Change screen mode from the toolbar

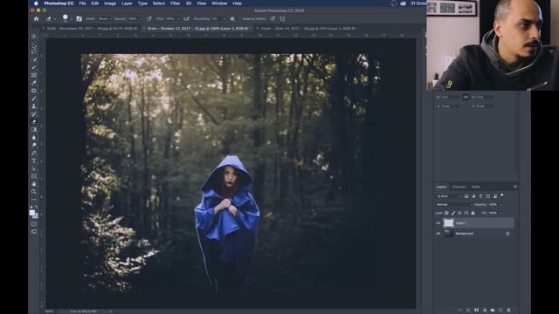click(x=34, y=232)
